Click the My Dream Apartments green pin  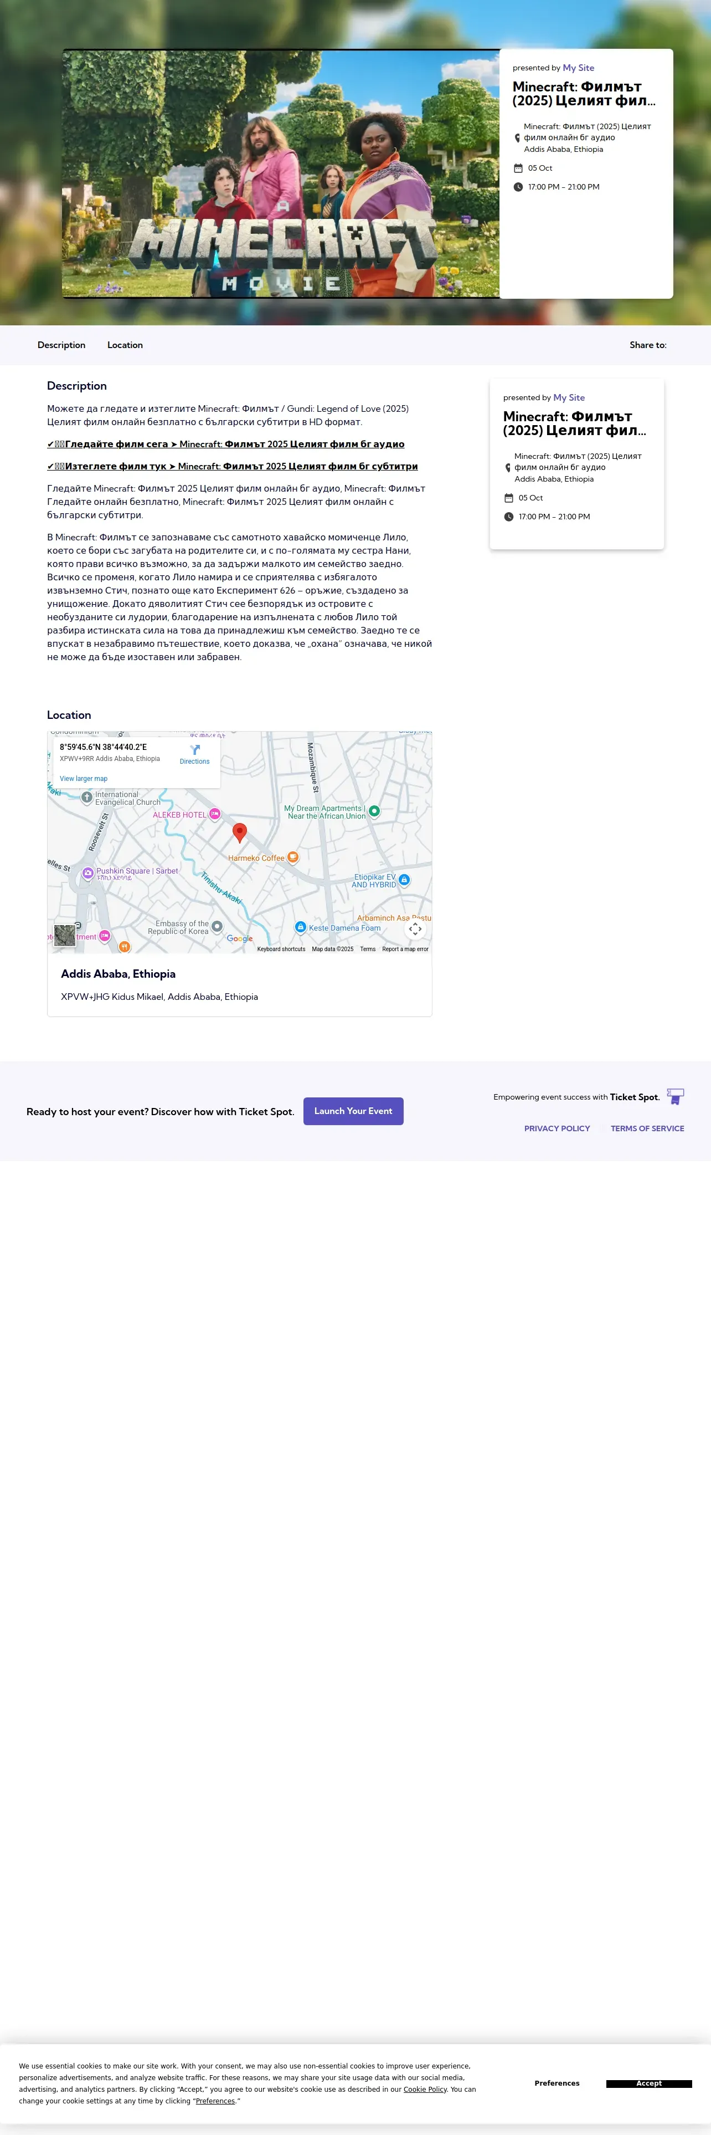pyautogui.click(x=374, y=810)
